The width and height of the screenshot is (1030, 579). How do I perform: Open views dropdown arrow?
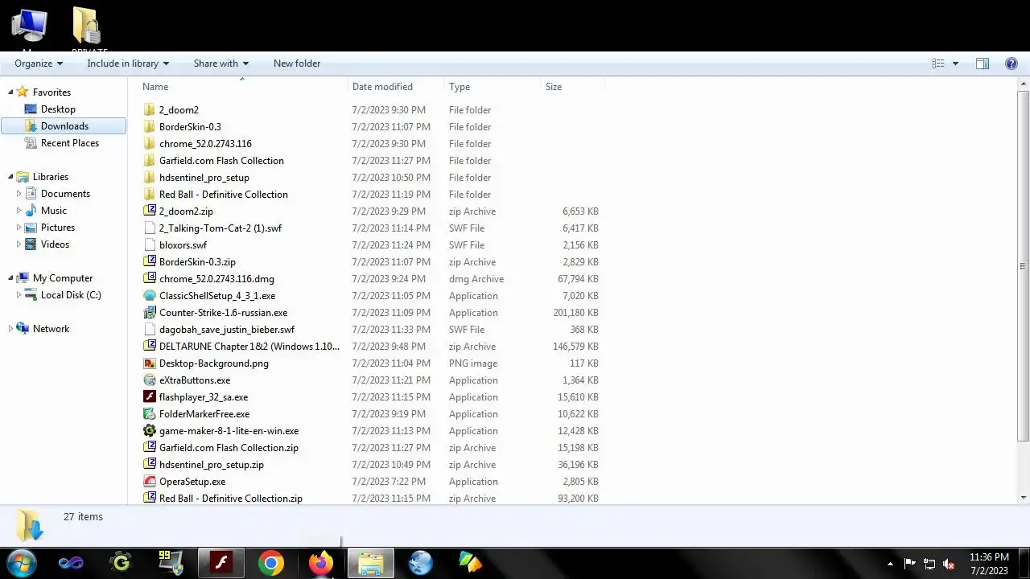955,64
